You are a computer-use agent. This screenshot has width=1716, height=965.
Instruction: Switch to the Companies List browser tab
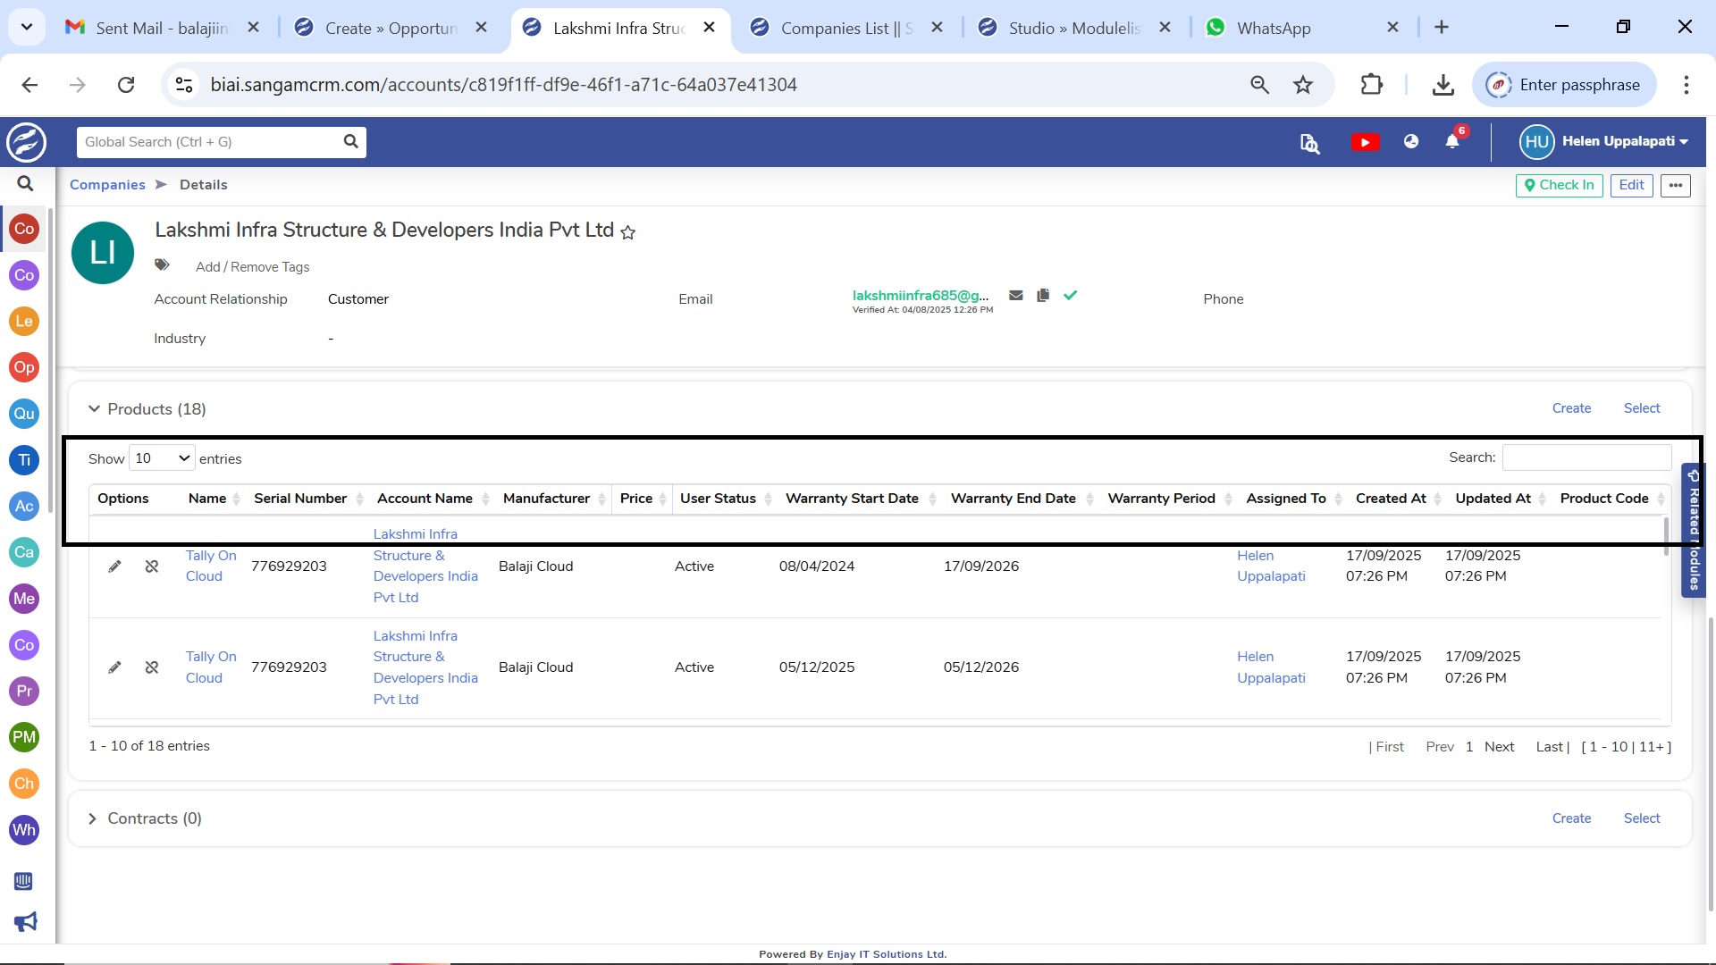point(845,28)
